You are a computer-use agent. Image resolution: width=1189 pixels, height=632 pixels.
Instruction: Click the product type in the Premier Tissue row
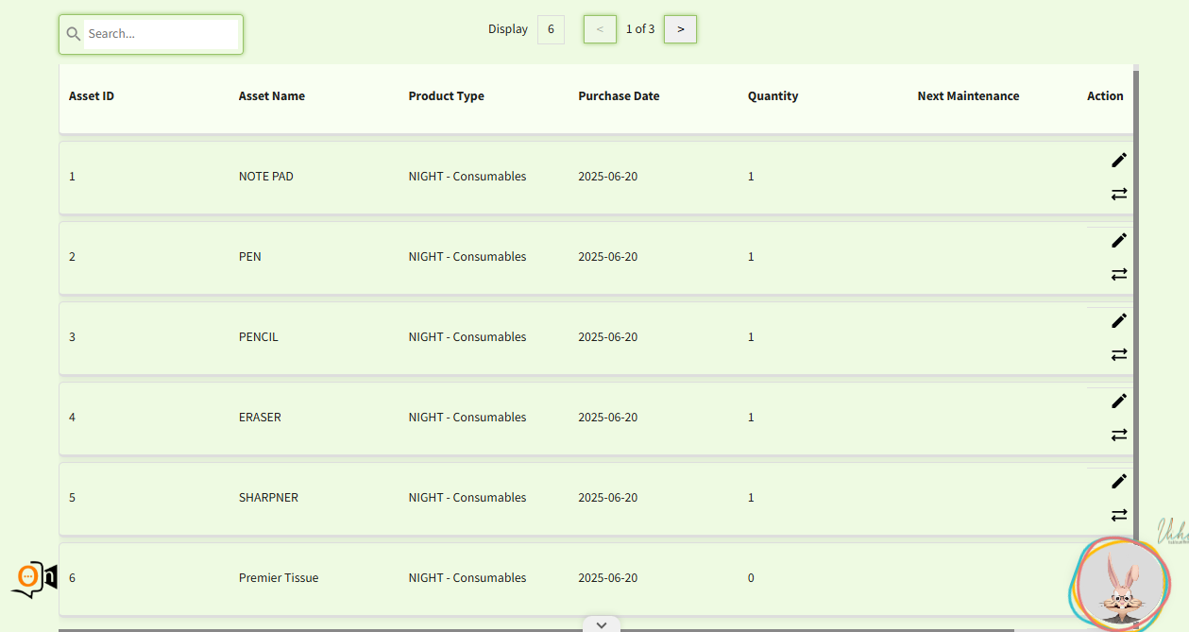[467, 578]
